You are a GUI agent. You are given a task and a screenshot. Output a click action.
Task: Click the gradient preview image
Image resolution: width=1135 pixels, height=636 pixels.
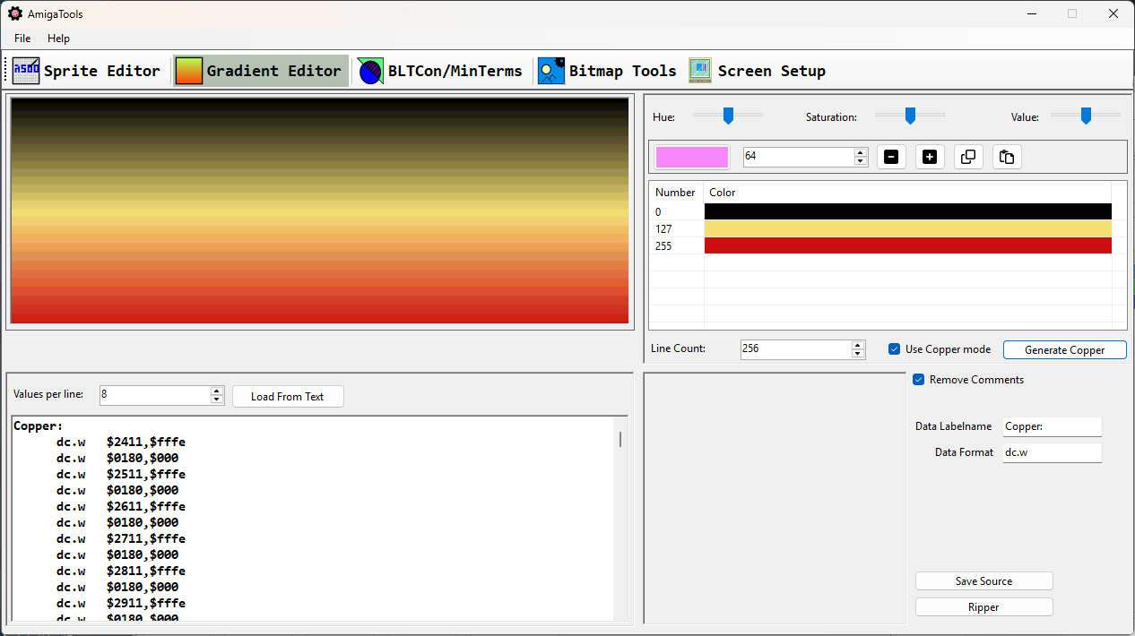point(320,211)
